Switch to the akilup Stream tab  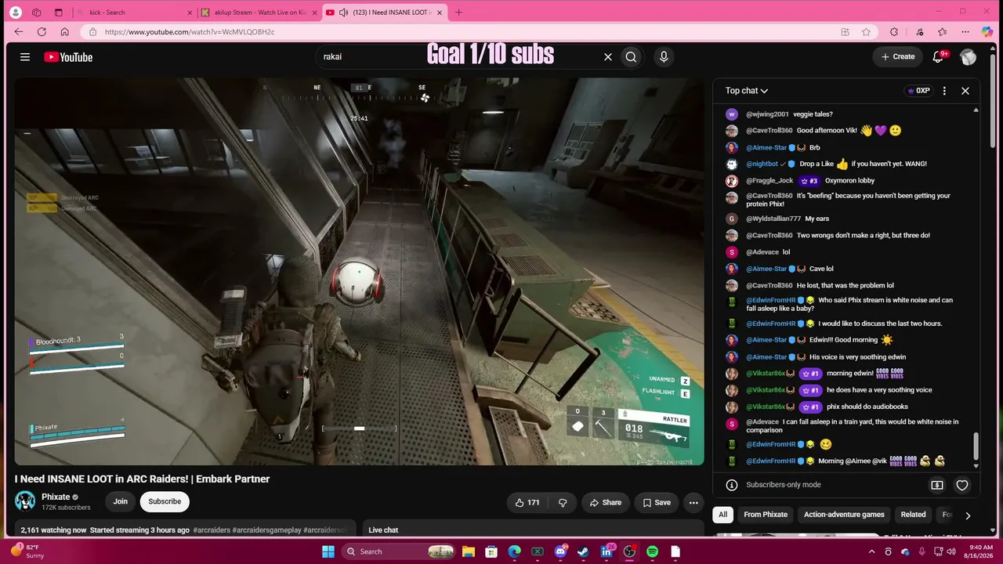[x=259, y=13]
